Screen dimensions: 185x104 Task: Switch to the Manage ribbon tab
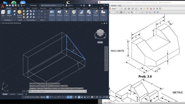(x=71, y=8)
